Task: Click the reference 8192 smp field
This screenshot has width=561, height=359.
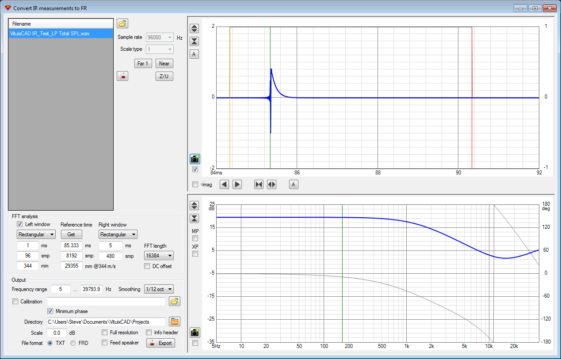Action: [x=71, y=256]
